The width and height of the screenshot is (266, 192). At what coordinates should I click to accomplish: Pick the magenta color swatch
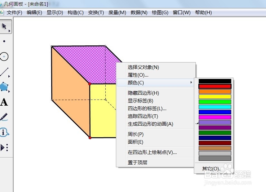pos(215,117)
